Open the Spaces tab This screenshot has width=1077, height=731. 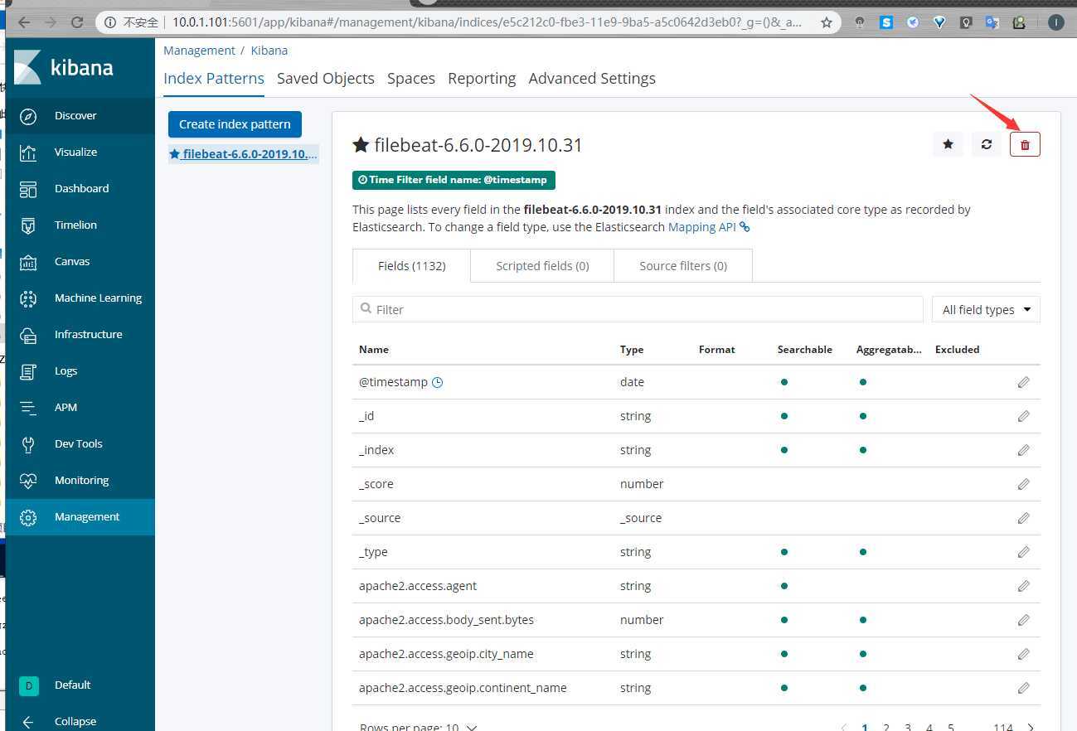pyautogui.click(x=411, y=78)
